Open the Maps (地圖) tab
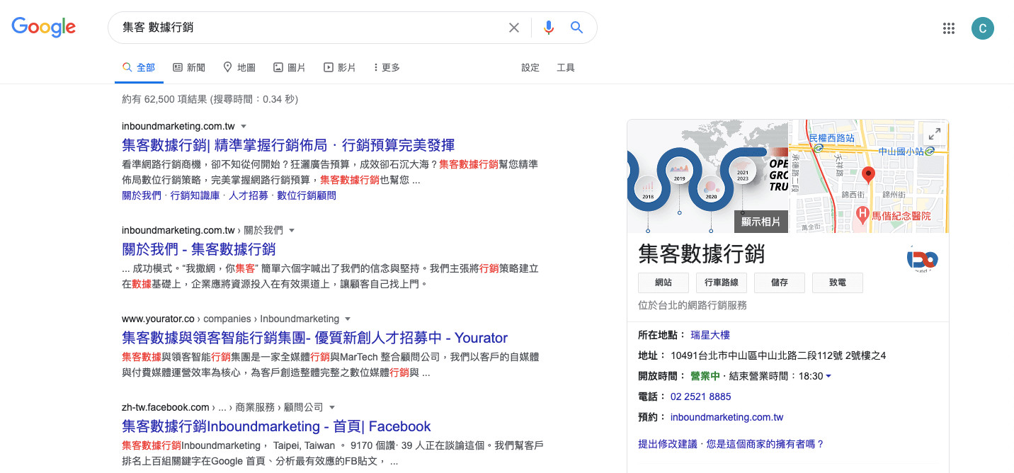Image resolution: width=1014 pixels, height=473 pixels. tap(239, 68)
